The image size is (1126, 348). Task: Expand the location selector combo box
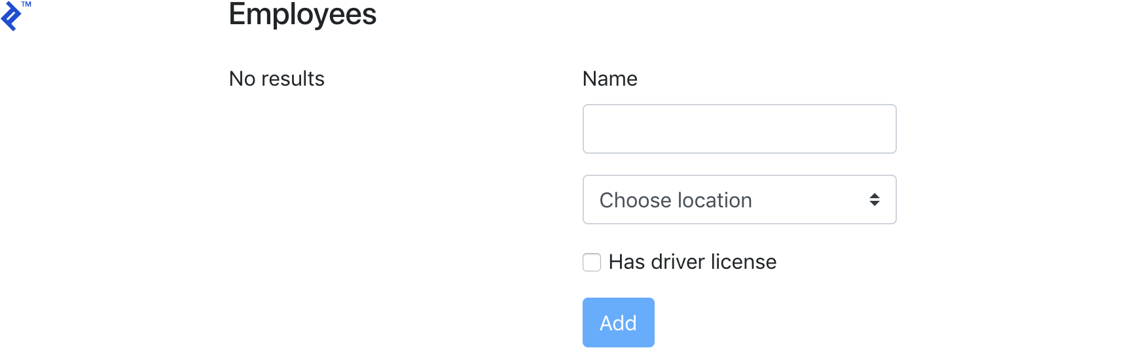point(738,200)
